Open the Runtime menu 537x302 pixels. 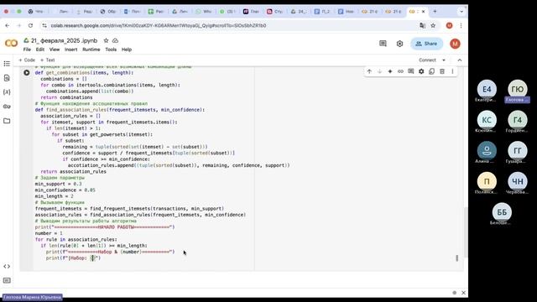click(x=91, y=49)
